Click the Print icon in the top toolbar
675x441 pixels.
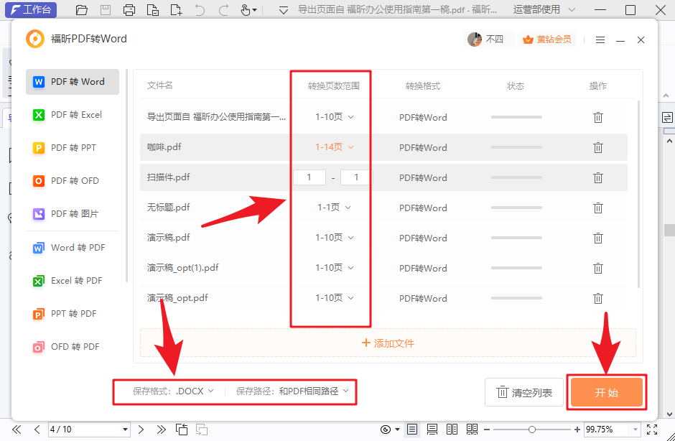[129, 10]
